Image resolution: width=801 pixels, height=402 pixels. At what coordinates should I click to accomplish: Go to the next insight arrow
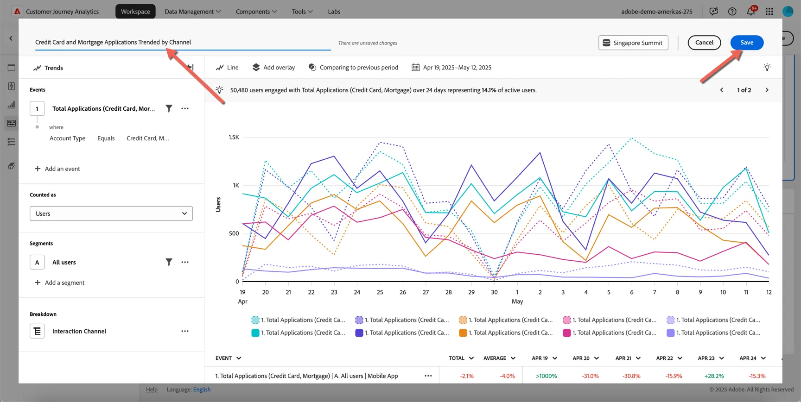pyautogui.click(x=767, y=90)
